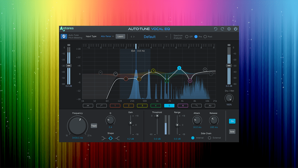Select band 4 button

click(156, 106)
